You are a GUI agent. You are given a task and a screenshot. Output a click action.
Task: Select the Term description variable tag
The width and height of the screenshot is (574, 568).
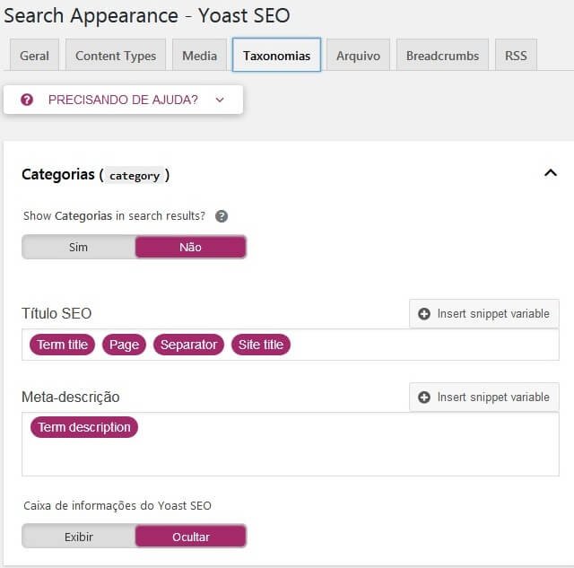(x=84, y=427)
